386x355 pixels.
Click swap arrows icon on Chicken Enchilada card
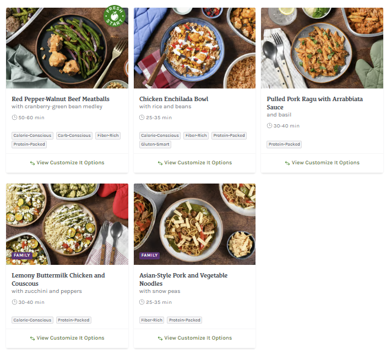pos(160,163)
